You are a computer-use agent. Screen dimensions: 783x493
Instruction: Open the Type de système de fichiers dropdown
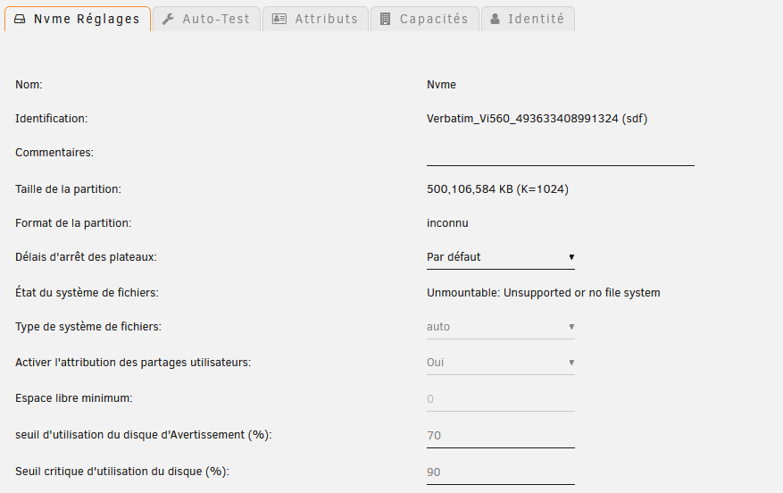pyautogui.click(x=500, y=327)
